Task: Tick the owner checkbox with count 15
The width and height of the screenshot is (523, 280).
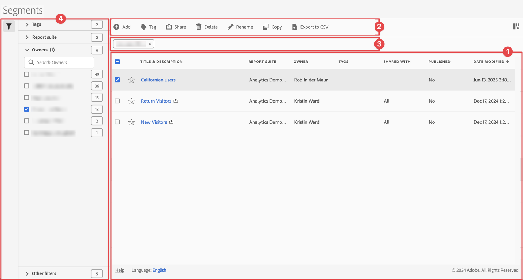Action: 26,97
